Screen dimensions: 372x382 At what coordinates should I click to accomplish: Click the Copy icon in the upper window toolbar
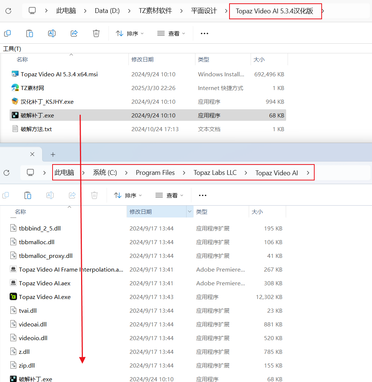pos(7,33)
